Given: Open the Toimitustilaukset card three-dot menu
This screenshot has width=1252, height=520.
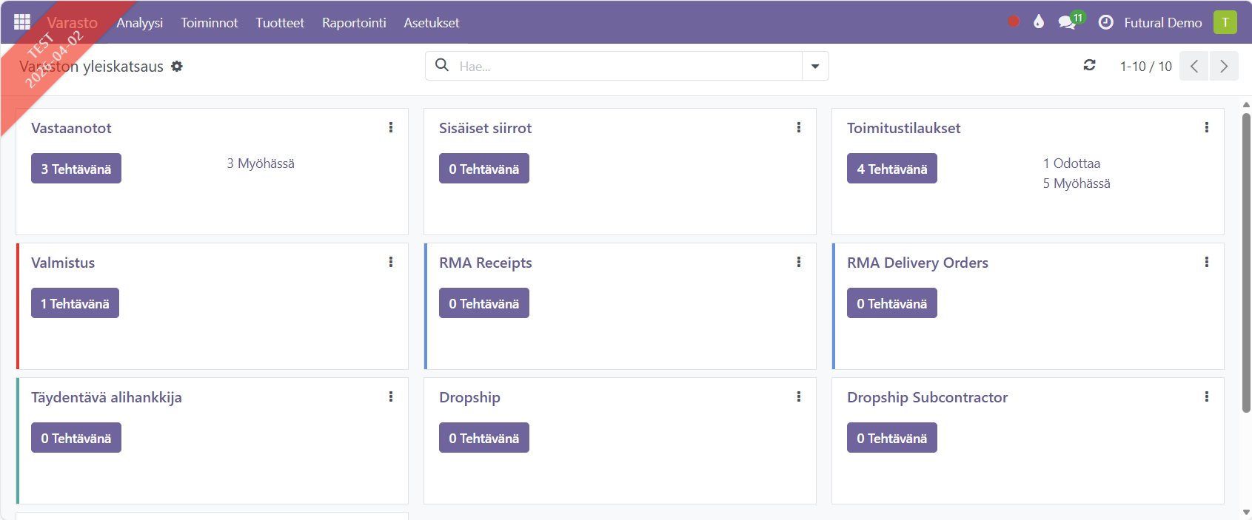Looking at the screenshot, I should click(x=1206, y=128).
